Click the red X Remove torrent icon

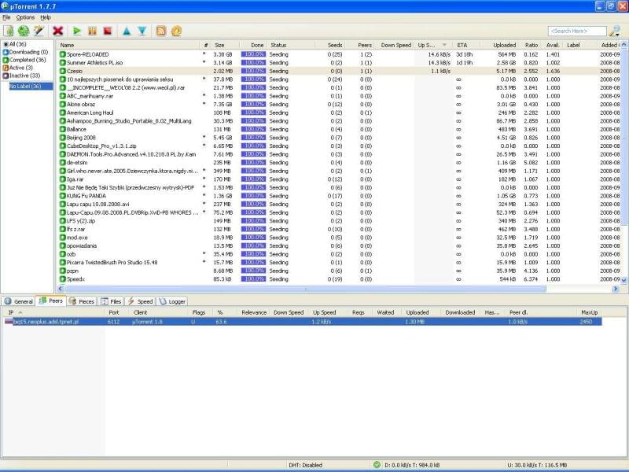pos(57,31)
